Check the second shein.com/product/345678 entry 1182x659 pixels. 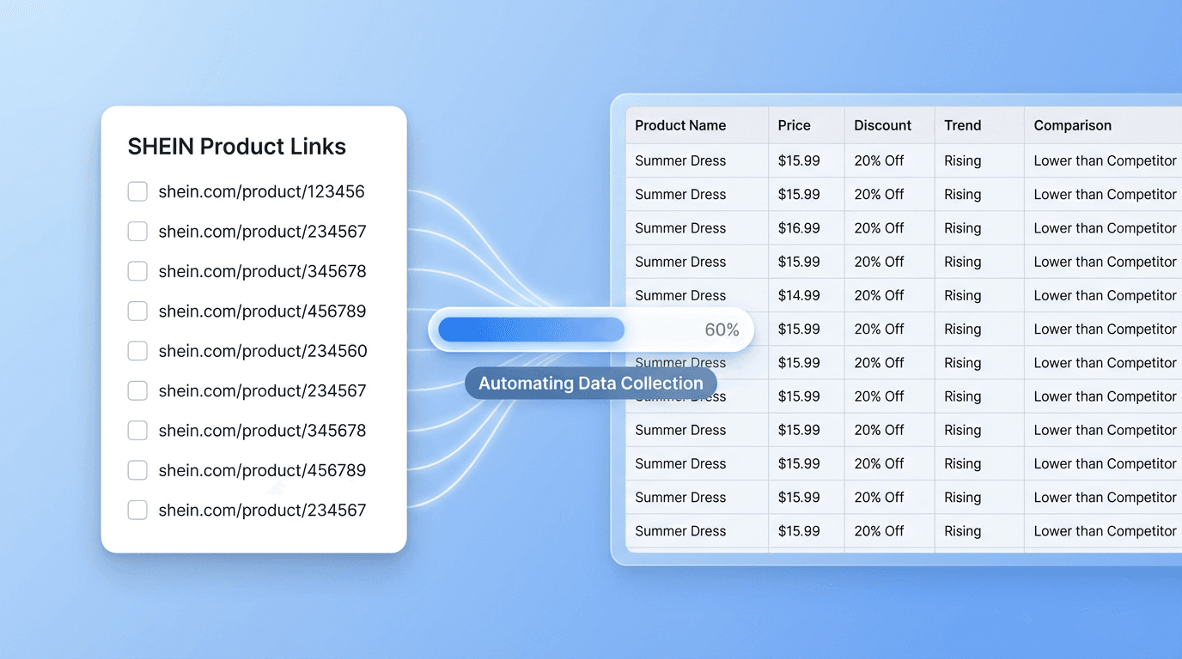pyautogui.click(x=137, y=430)
